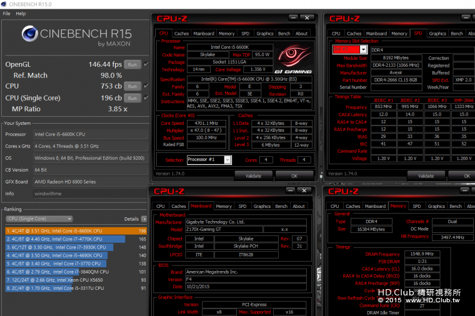The width and height of the screenshot is (475, 316).
Task: Click the Processor field Intel Core i5-6600K CPU
Action: pyautogui.click(x=90, y=134)
